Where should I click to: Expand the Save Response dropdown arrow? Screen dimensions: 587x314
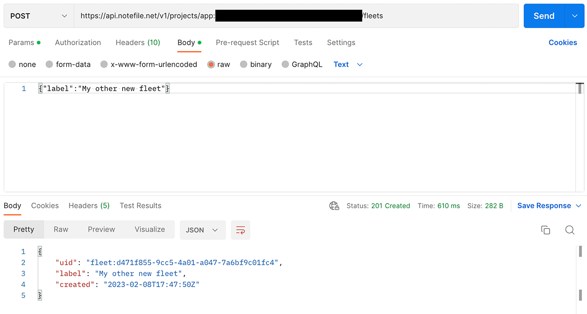coord(579,206)
